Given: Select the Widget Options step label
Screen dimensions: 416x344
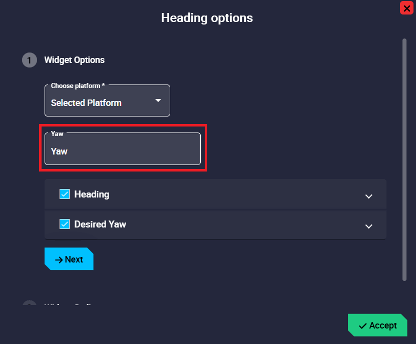Looking at the screenshot, I should 75,60.
